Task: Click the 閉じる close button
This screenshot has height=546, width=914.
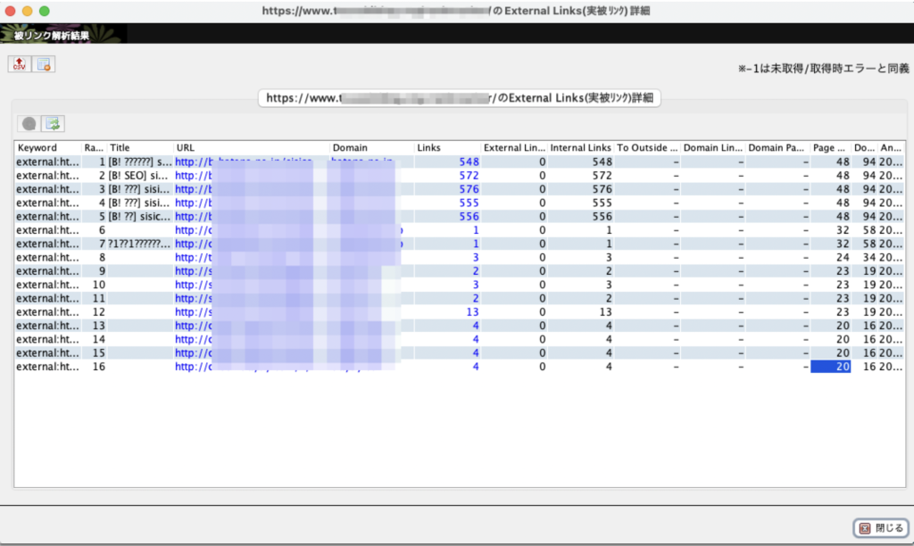Action: [880, 528]
